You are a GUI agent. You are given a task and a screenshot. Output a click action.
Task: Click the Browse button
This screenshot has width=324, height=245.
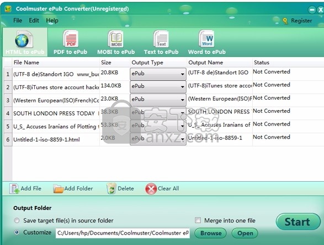click(x=210, y=233)
